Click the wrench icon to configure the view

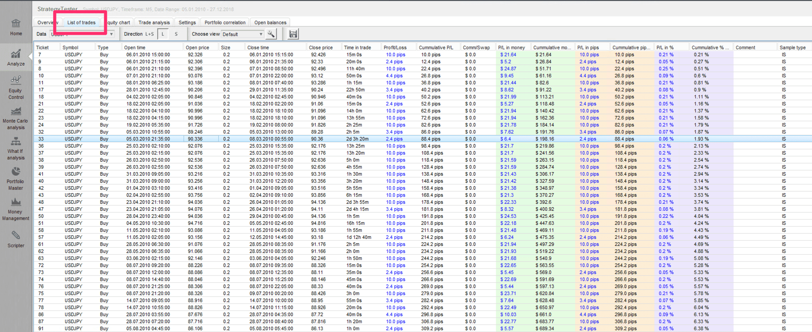tap(272, 34)
